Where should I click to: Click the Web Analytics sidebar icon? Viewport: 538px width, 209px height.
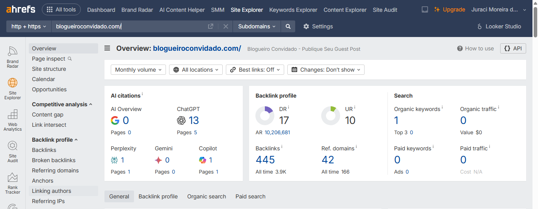(x=13, y=120)
